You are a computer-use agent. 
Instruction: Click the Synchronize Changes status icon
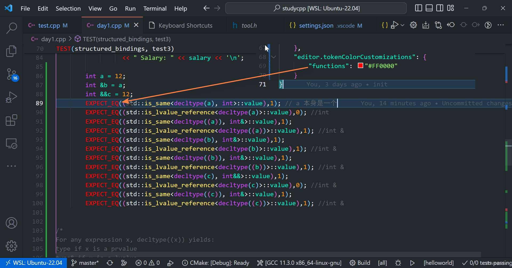click(110, 263)
